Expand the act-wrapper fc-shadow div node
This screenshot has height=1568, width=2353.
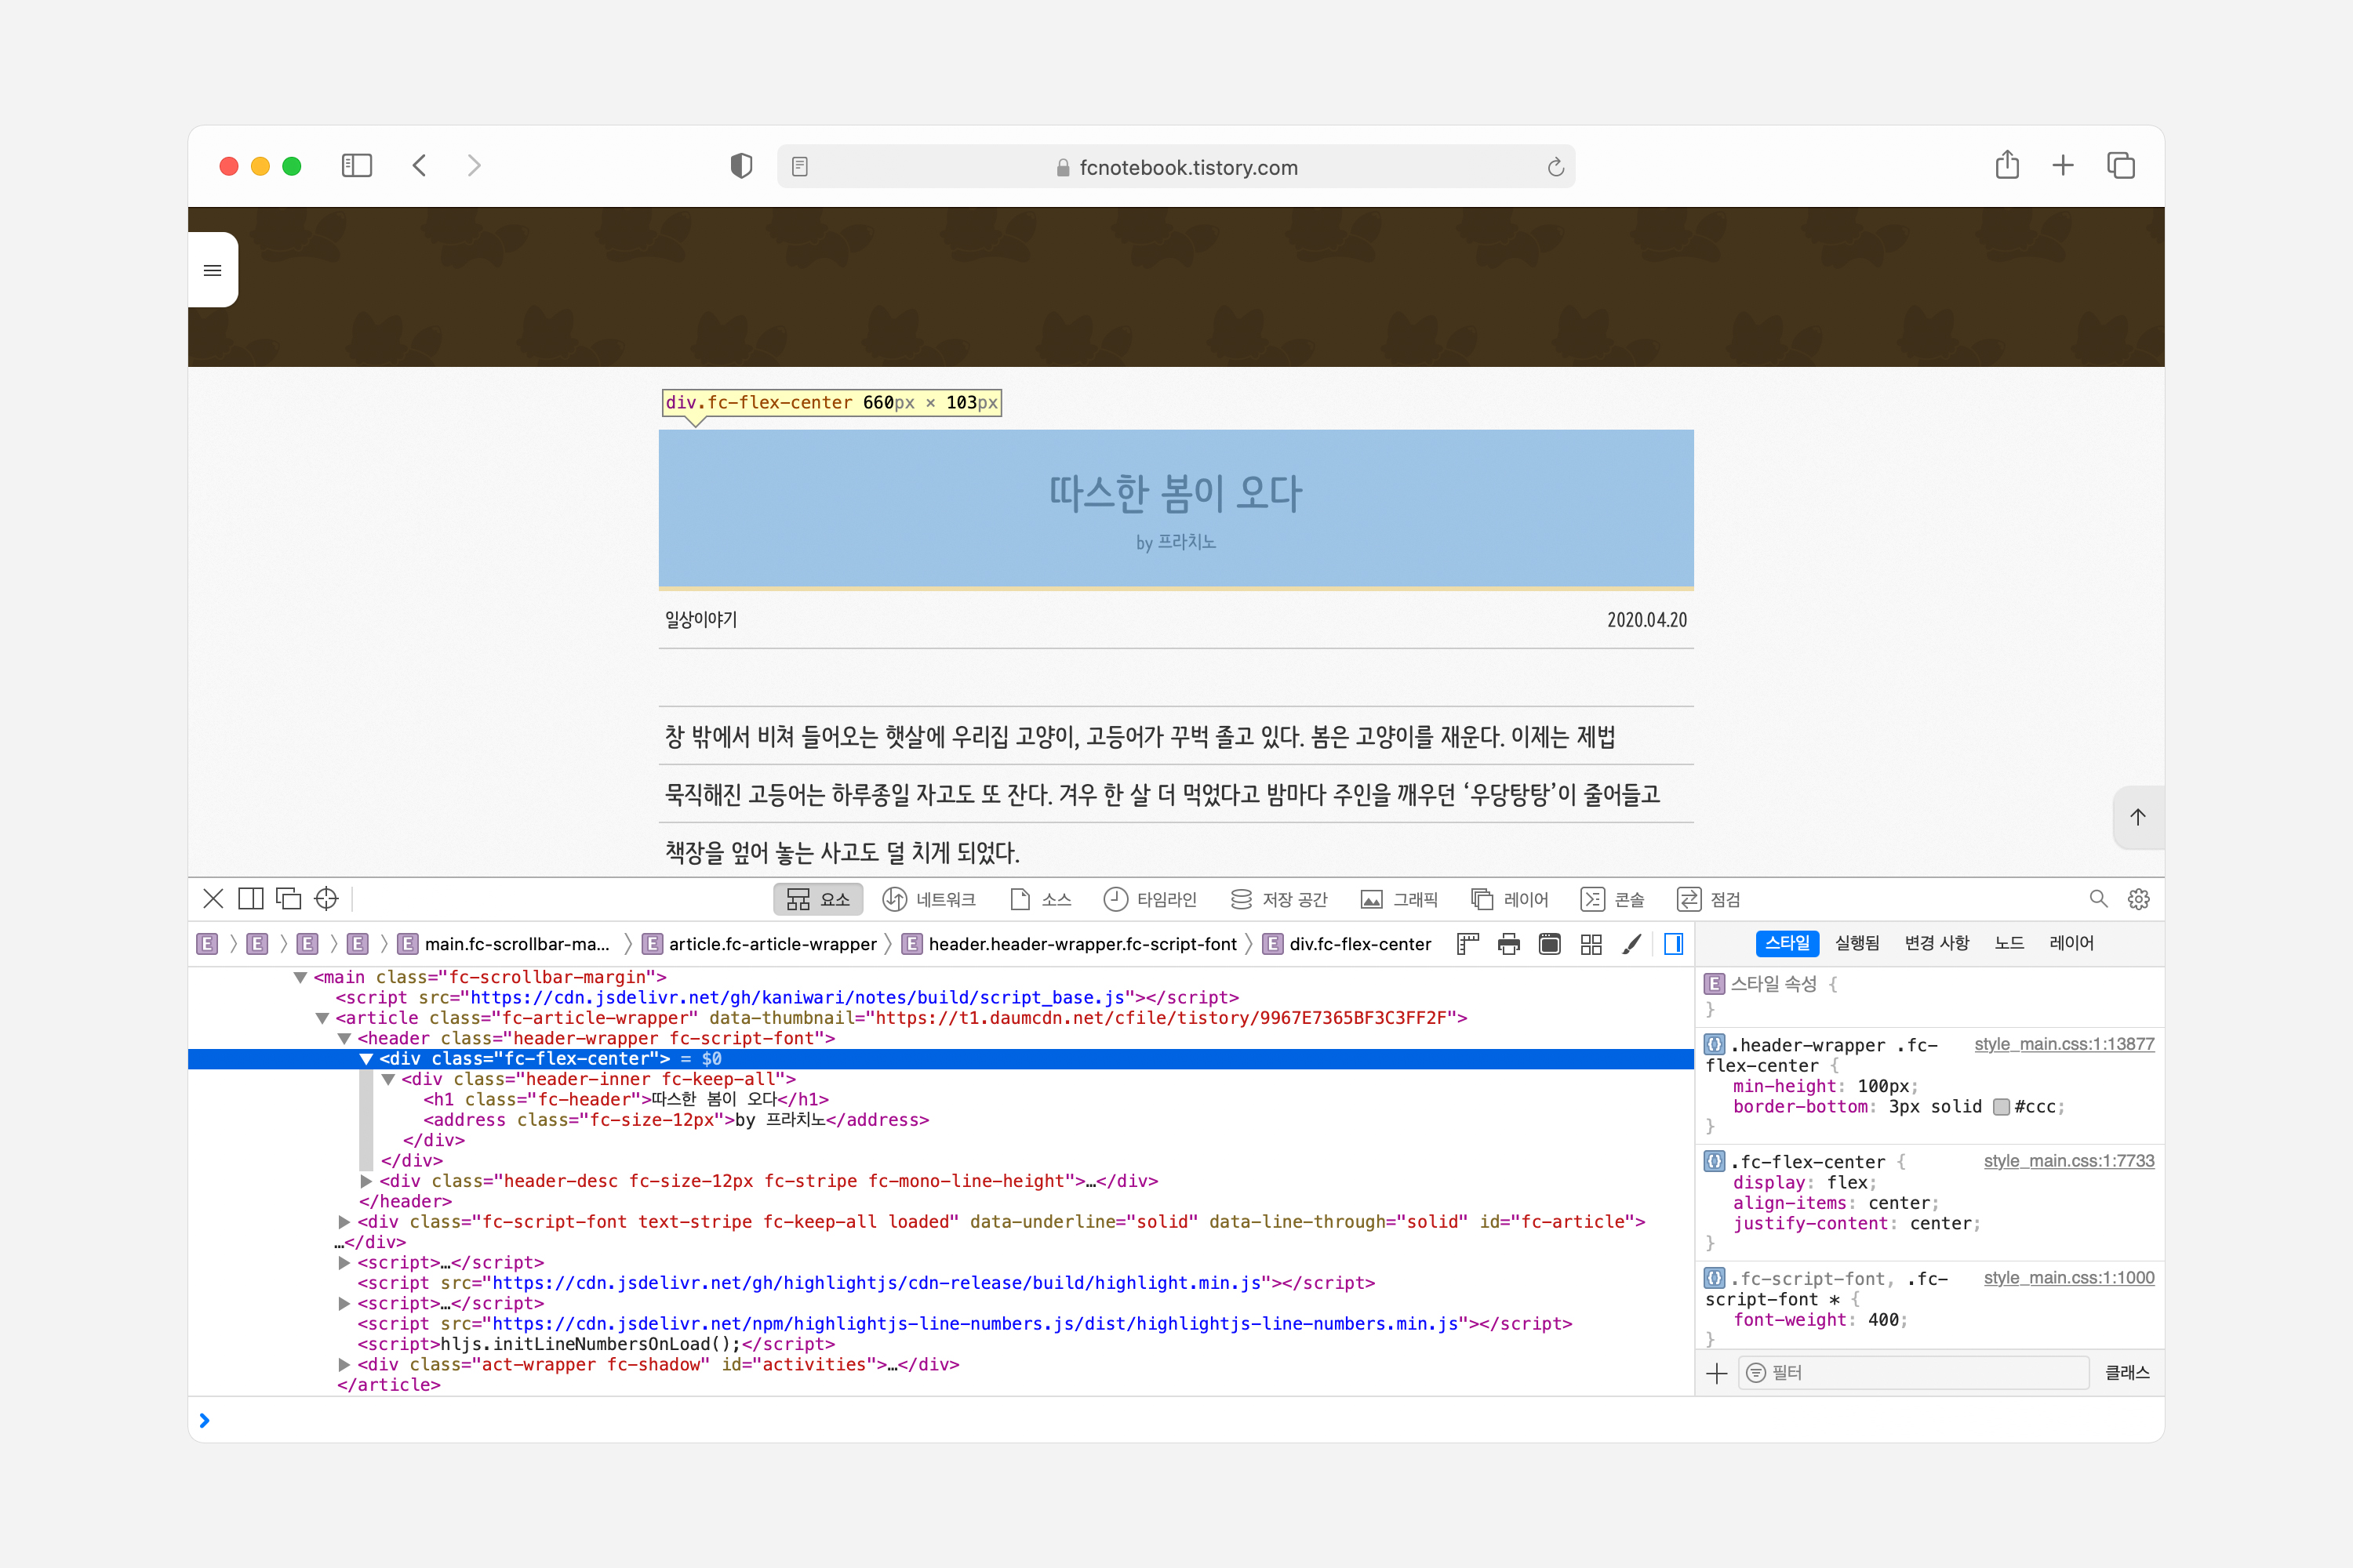(x=344, y=1364)
